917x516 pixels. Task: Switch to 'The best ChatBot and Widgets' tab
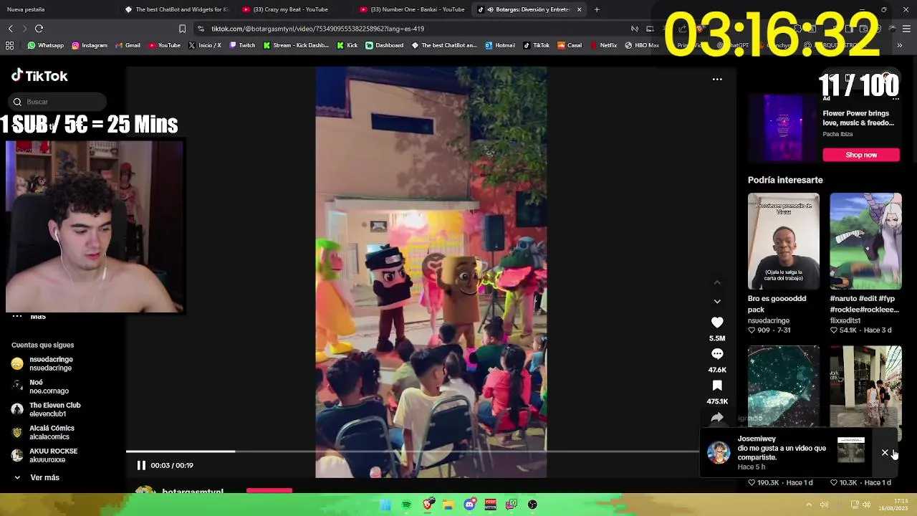177,9
